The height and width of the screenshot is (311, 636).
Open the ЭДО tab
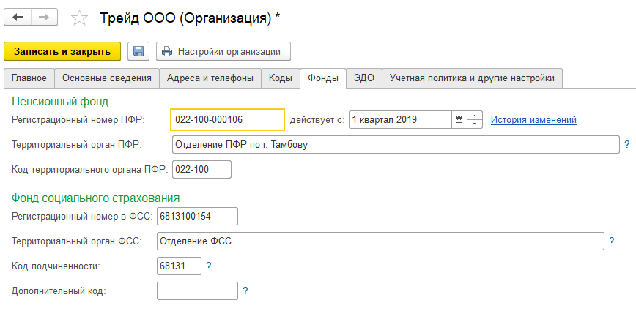point(364,78)
